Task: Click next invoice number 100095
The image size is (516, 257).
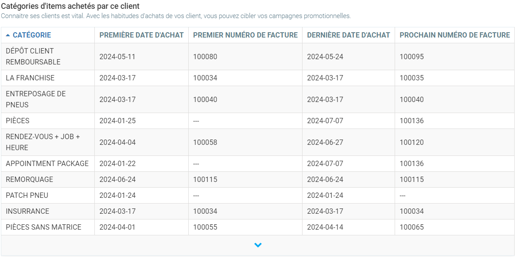Action: [411, 57]
